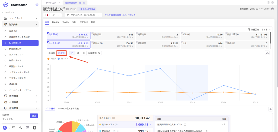This screenshot has width=278, height=132.
Task: Click the trash icon at top right
Action: [268, 2]
